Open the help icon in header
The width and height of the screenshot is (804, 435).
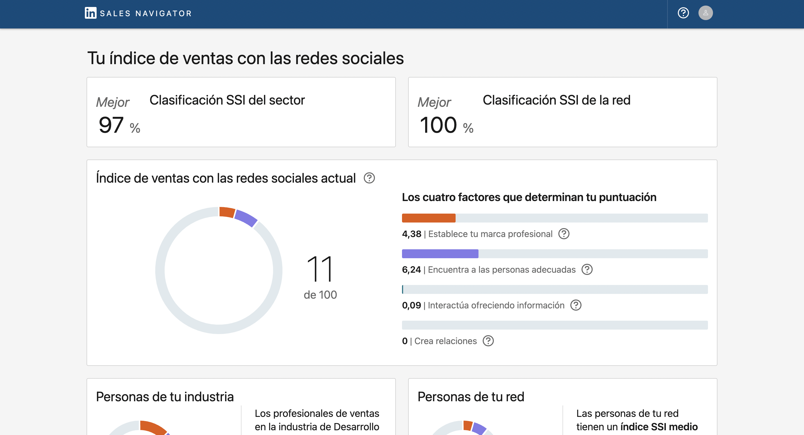[683, 13]
